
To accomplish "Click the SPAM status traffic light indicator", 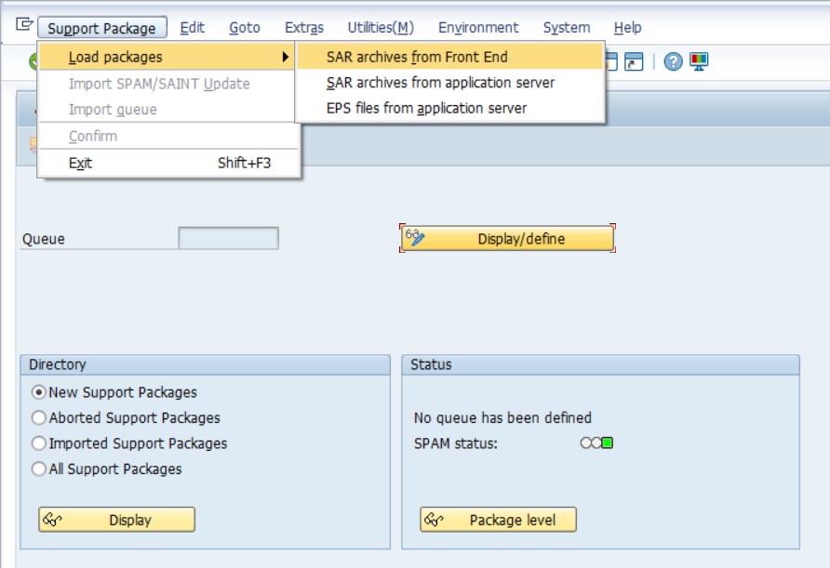I will (x=596, y=443).
